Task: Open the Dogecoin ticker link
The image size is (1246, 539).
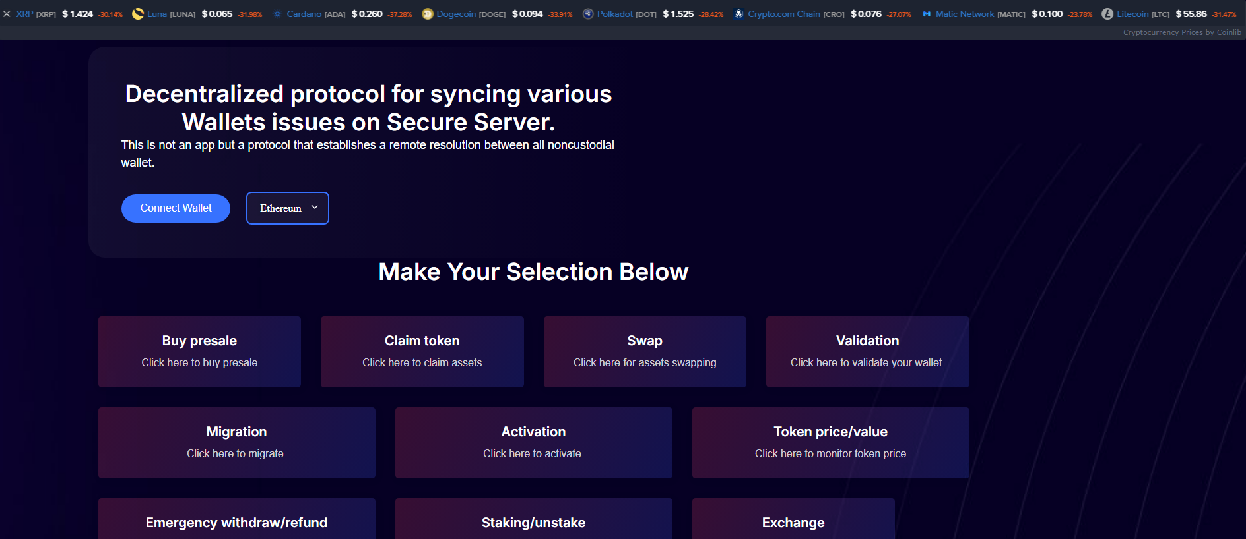Action: [471, 14]
